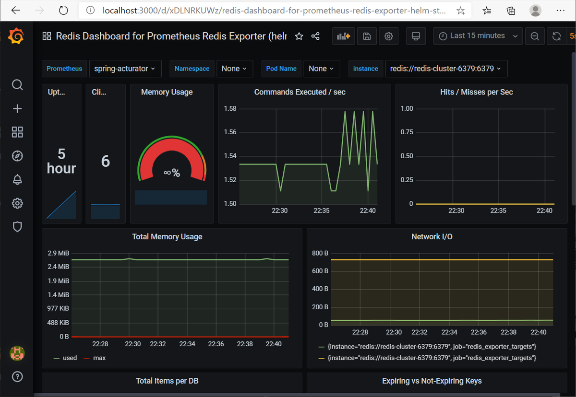Click the page vertical scrollbar
The height and width of the screenshot is (397, 576).
(573, 129)
